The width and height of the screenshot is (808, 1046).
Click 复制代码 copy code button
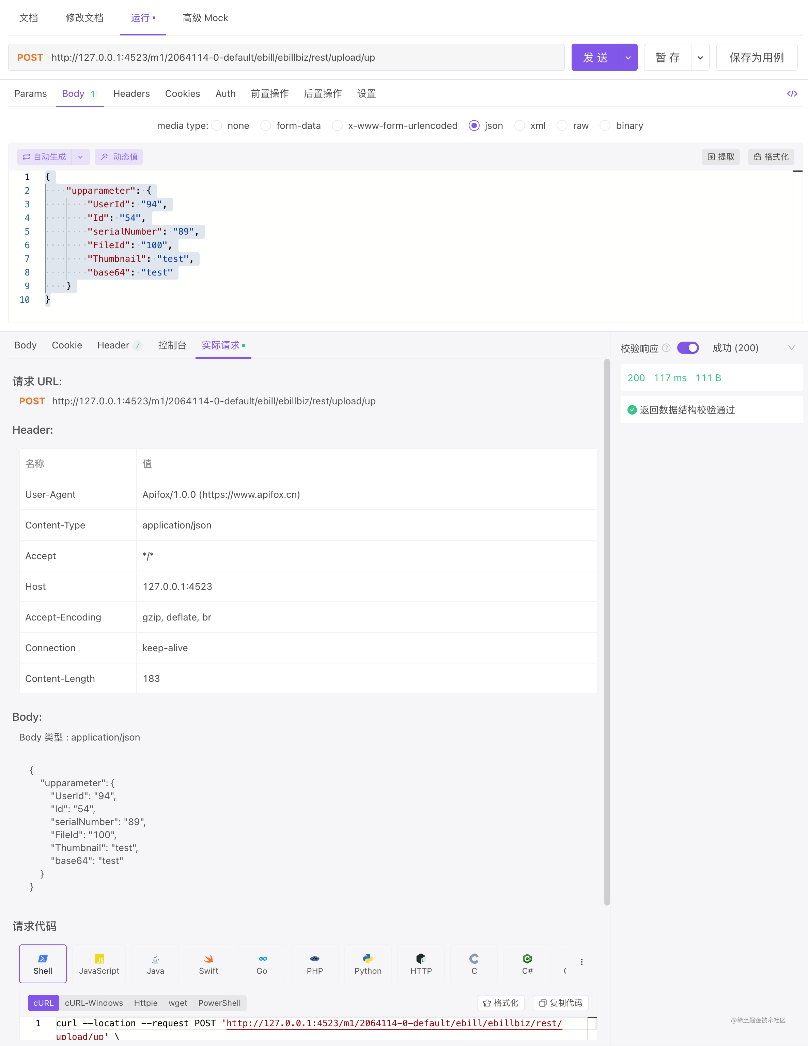point(560,1003)
